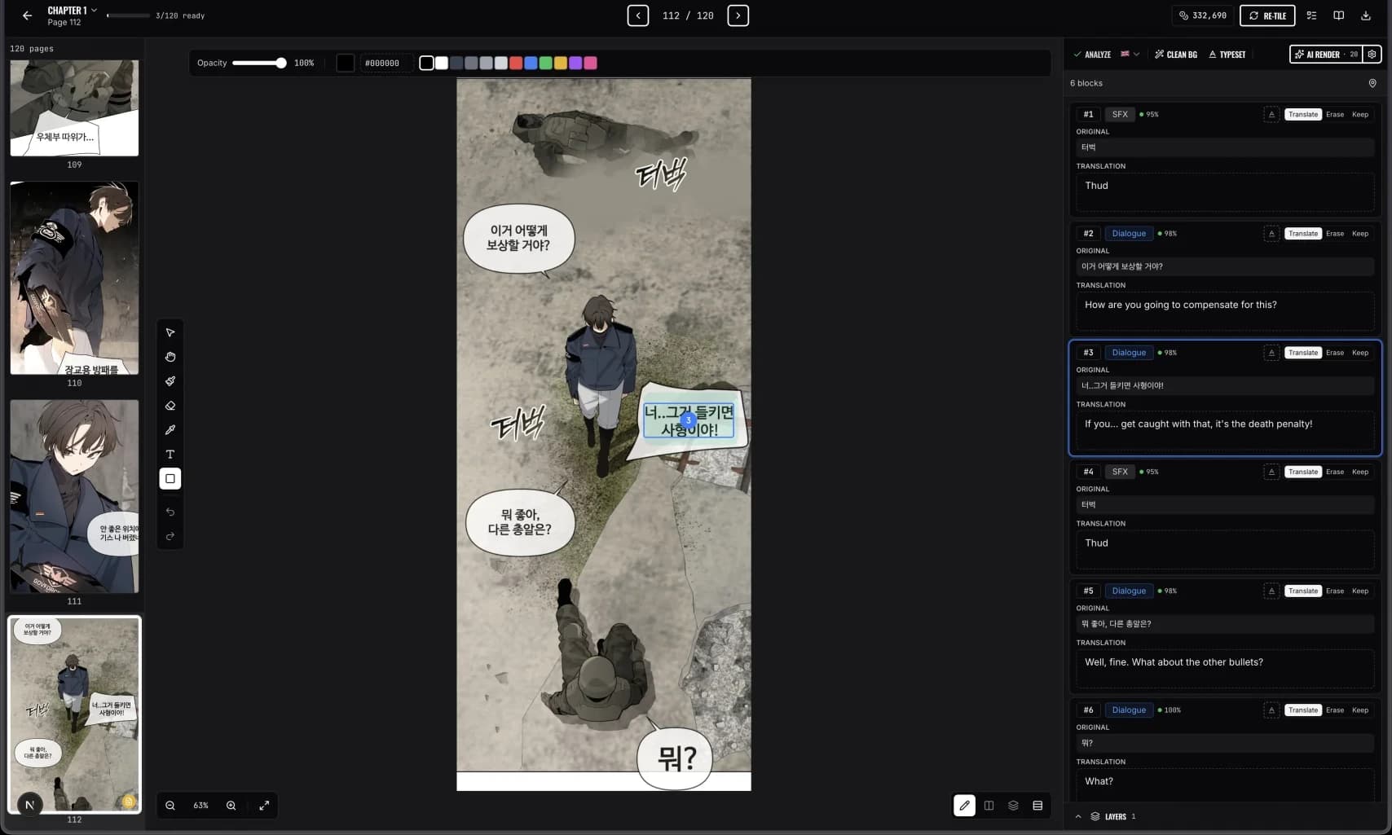Screen dimensions: 1392x835
Task: Select the text tool
Action: tap(170, 455)
